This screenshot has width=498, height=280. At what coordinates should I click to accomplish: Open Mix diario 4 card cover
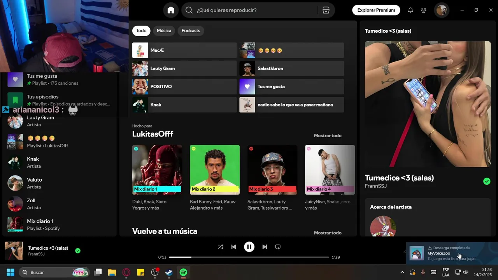click(x=330, y=170)
